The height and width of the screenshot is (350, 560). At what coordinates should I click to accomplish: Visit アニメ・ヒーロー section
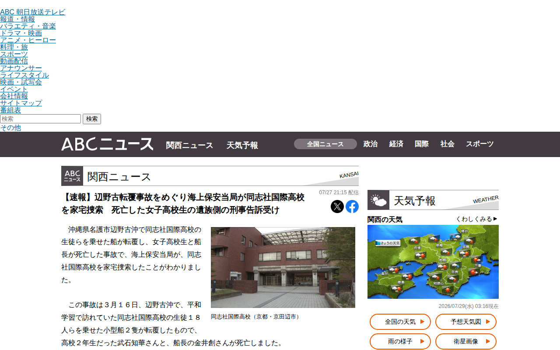coord(28,40)
